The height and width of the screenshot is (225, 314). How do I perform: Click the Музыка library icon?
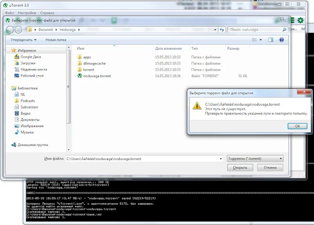coord(17,132)
